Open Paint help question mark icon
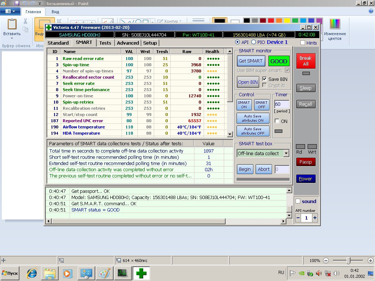 [371, 11]
